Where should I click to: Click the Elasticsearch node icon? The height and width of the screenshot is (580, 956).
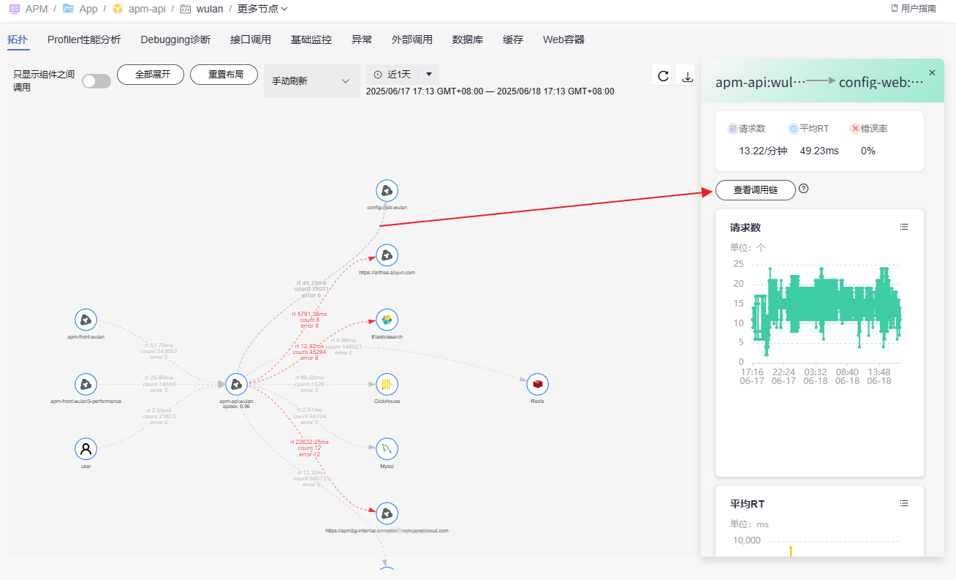click(387, 320)
